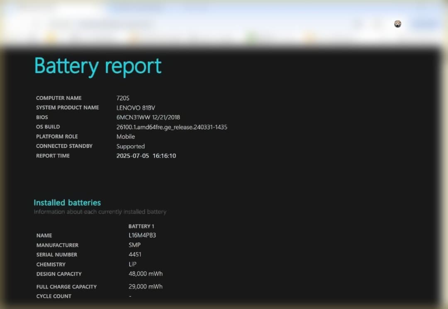This screenshot has height=309, width=448.
Task: Click the computer name 720S
Action: pos(122,98)
